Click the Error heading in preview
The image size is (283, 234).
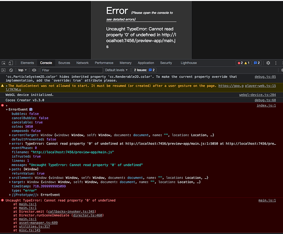(117, 11)
